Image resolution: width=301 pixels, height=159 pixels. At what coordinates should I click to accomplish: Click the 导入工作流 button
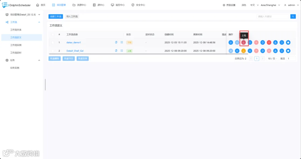point(72,17)
